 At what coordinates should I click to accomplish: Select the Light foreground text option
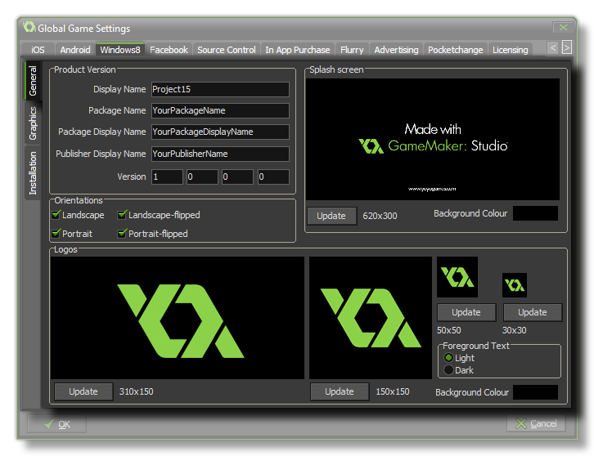click(x=448, y=358)
